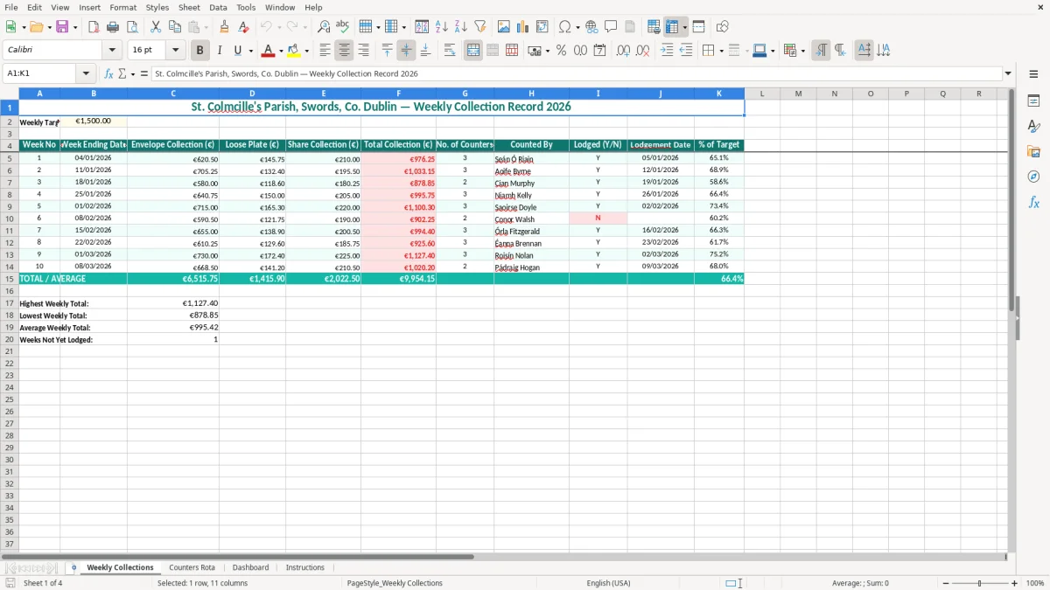Toggle Align Right

click(364, 51)
